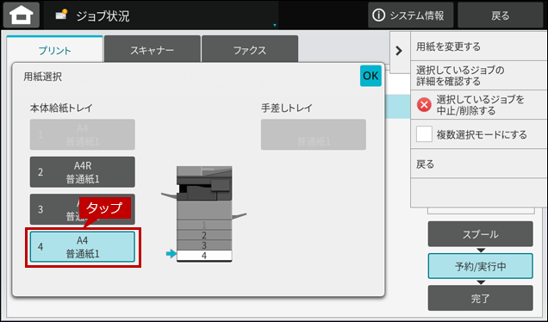Click the copier machine tray illustration
The image size is (548, 322).
coord(204,214)
